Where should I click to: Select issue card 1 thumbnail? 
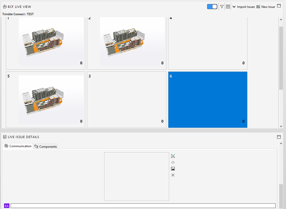[x=51, y=41]
